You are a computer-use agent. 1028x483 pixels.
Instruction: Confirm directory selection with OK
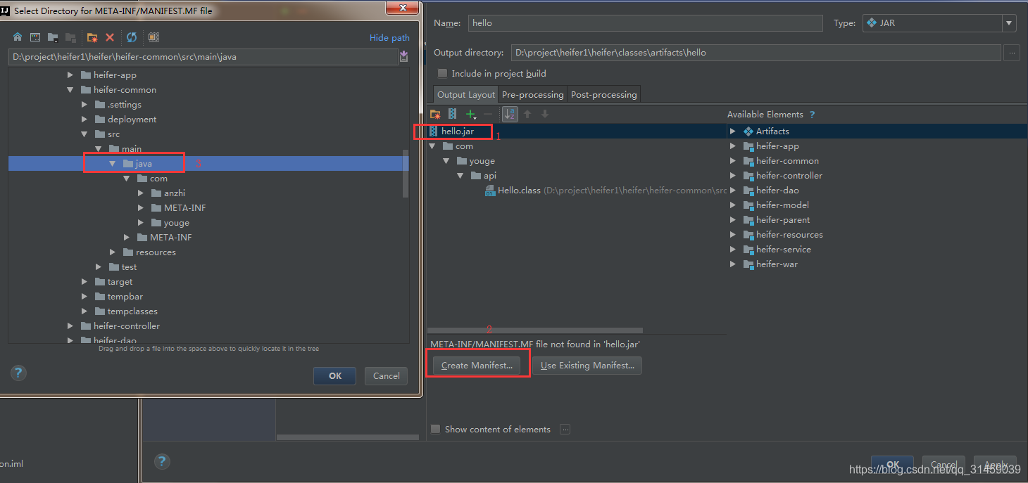(x=335, y=376)
